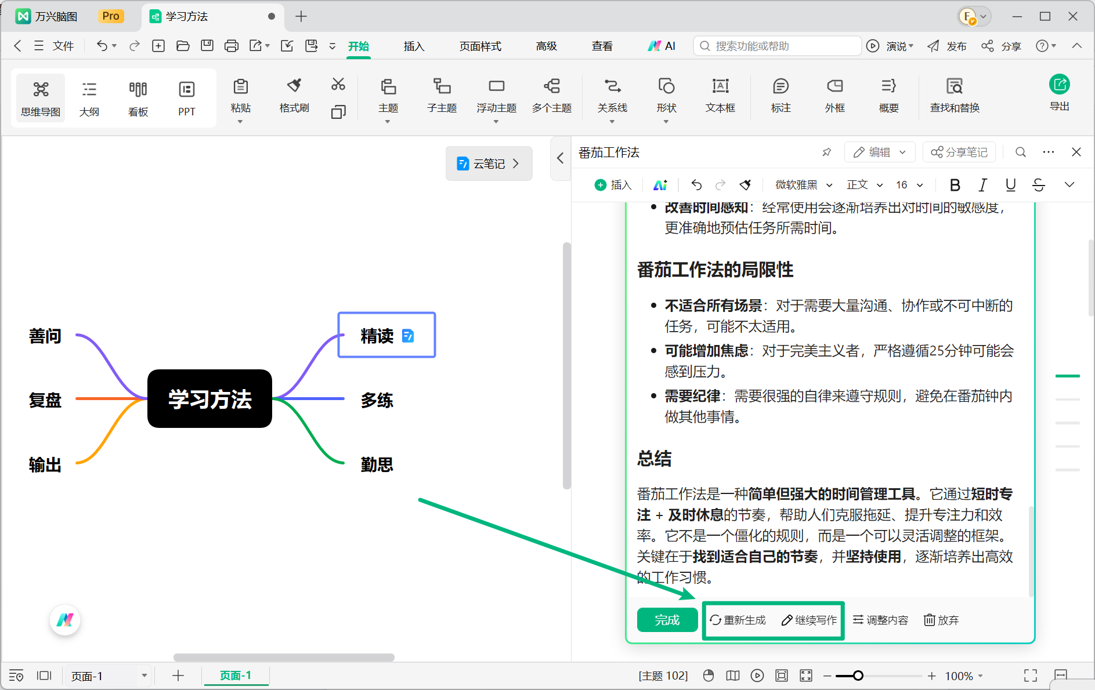Image resolution: width=1095 pixels, height=690 pixels.
Task: Add a 概要 summary
Action: point(888,95)
